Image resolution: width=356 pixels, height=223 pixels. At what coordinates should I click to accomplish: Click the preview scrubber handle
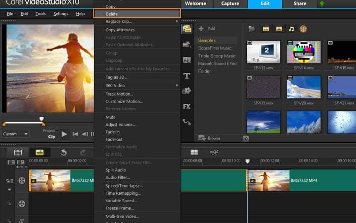[x=42, y=118]
